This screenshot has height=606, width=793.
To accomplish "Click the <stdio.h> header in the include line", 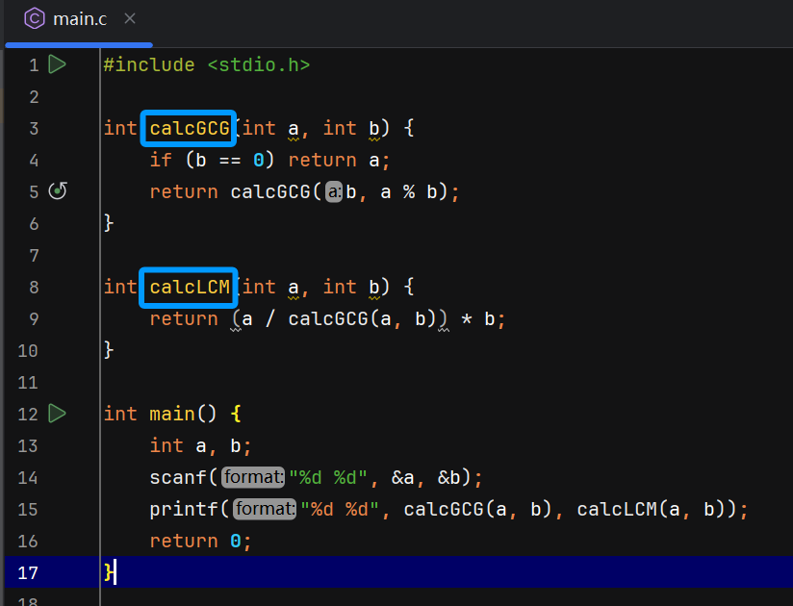I will (x=258, y=64).
